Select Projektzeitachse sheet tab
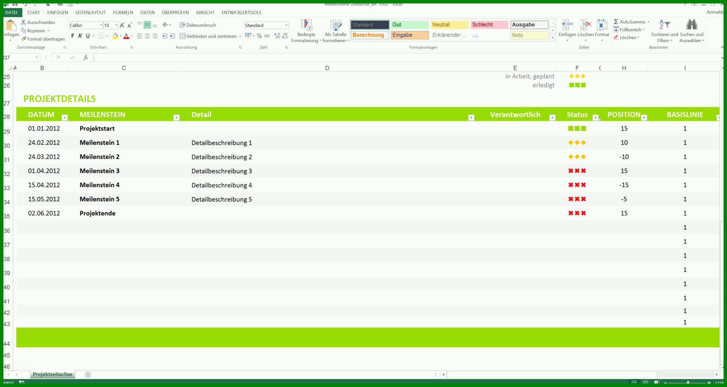Screen dimensions: 727x387 (53, 374)
